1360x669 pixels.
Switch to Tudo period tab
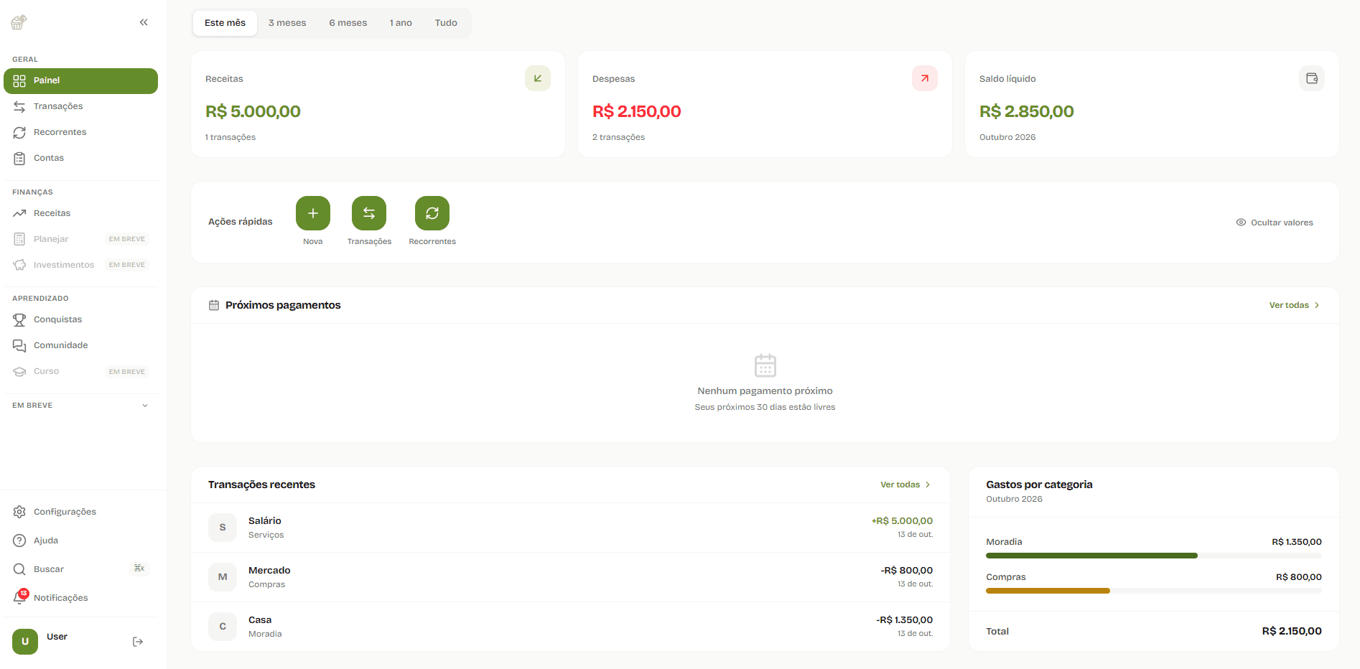pyautogui.click(x=446, y=23)
